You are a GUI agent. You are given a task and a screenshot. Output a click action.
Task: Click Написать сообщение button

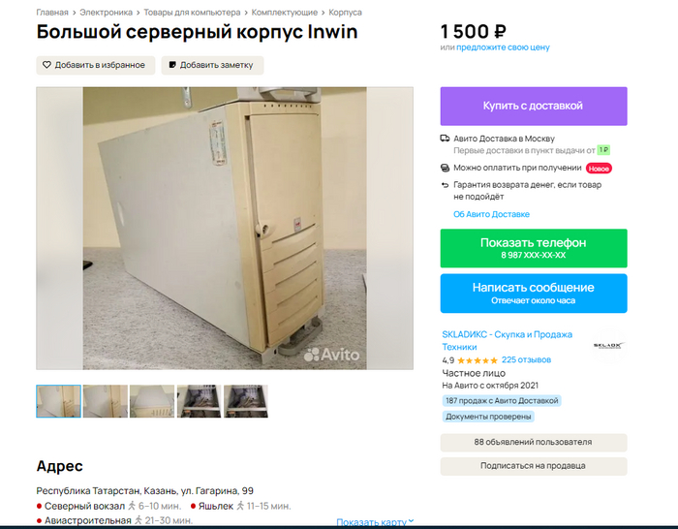(534, 294)
